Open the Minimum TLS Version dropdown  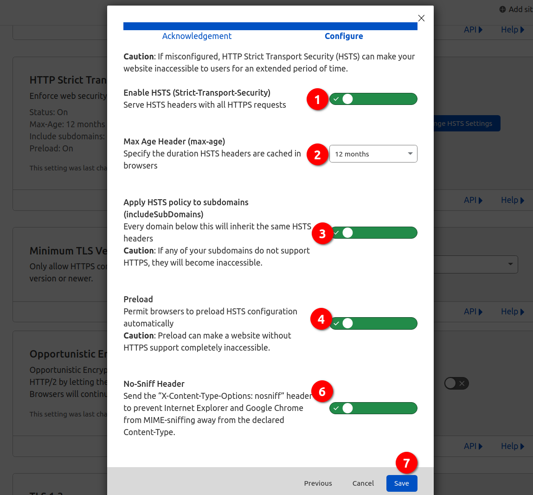(x=478, y=264)
